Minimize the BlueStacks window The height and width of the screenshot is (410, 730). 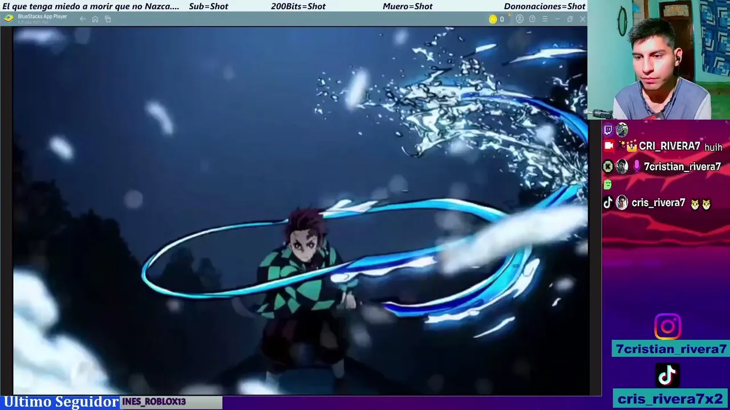pyautogui.click(x=557, y=19)
